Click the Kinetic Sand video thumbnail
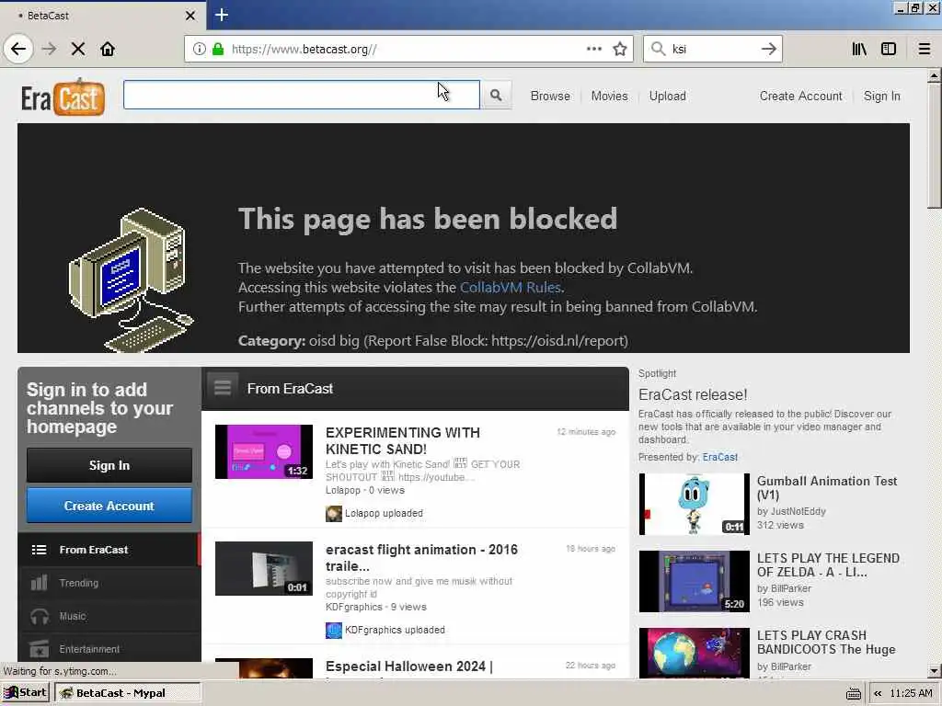 tap(264, 451)
